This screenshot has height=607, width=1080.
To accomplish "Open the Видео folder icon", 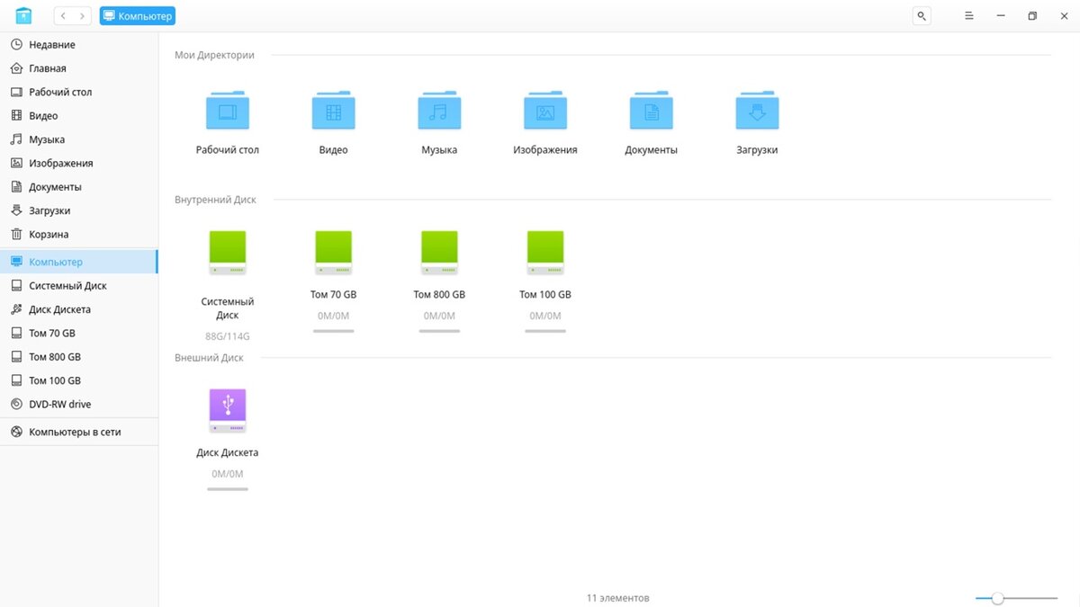I will [x=334, y=110].
